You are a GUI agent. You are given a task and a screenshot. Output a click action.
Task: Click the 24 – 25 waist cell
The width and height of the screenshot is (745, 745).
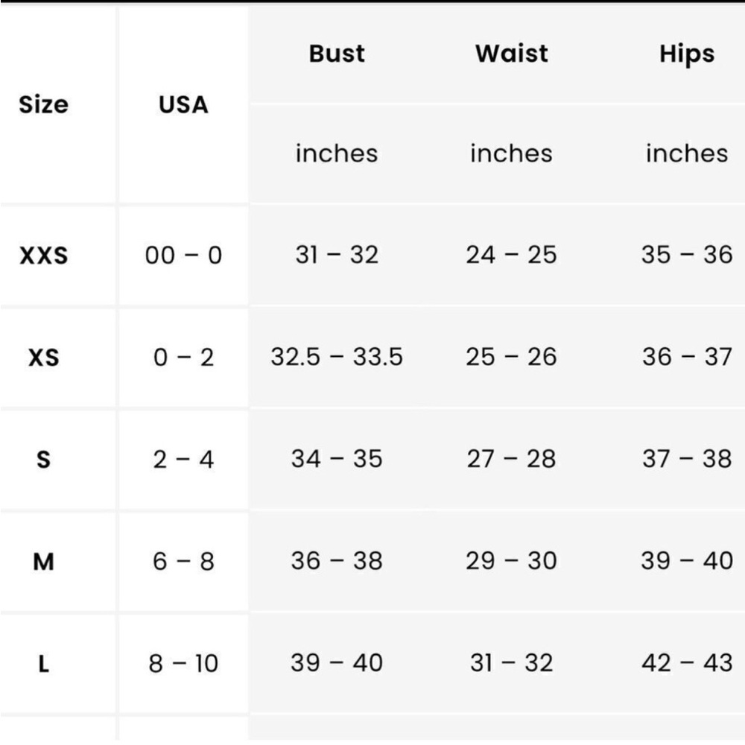(512, 255)
